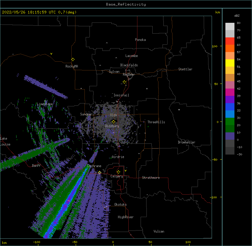The height and width of the screenshot is (246, 252).
Task: Click the Sundre town label
Action: (x=85, y=114)
